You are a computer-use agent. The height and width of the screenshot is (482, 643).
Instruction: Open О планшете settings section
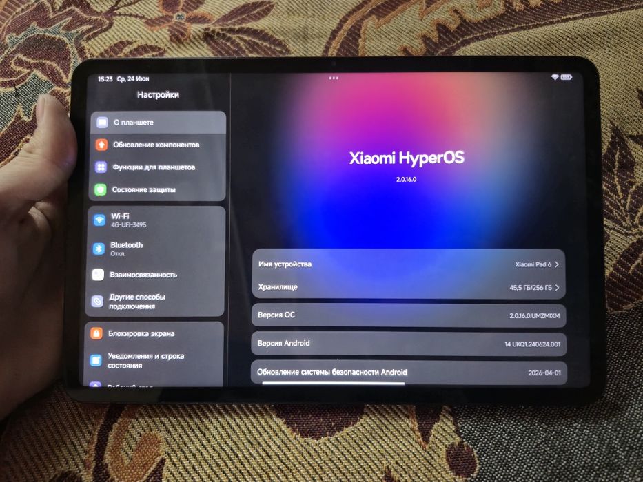tap(158, 122)
